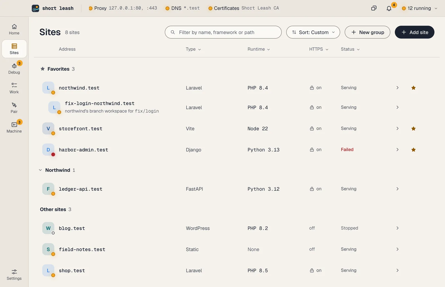Click the F avatar of ledger-api.test
Screen dimensions: 445x287
click(48, 189)
